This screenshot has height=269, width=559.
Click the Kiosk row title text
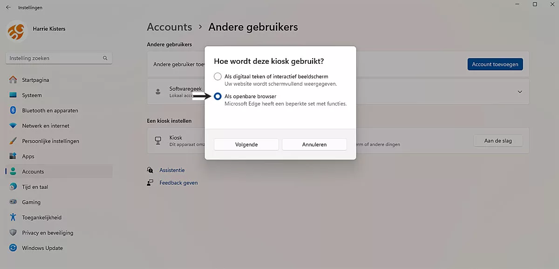click(x=176, y=138)
